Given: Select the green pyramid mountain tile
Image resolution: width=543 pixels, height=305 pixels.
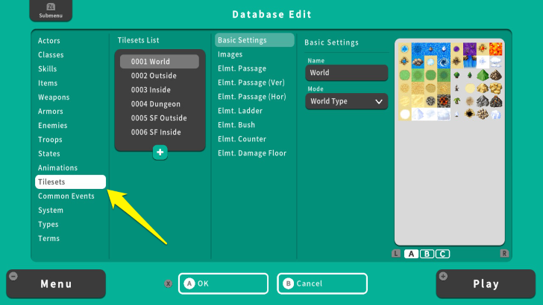Looking at the screenshot, I should (483, 75).
